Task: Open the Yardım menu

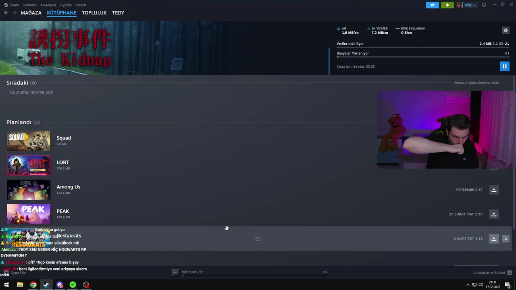Action: click(x=81, y=5)
